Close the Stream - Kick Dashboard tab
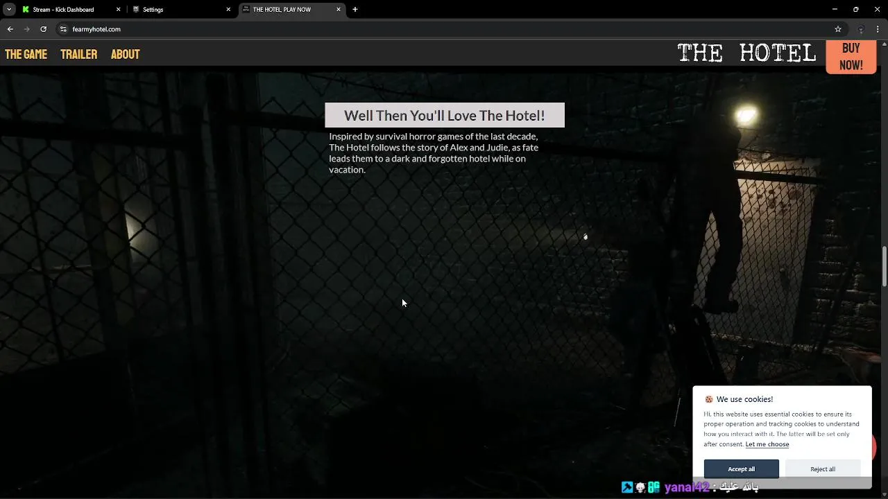The width and height of the screenshot is (888, 499). pos(118,10)
